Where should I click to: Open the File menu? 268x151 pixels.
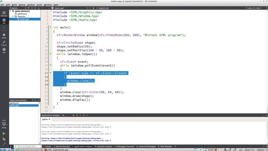tap(3, 5)
